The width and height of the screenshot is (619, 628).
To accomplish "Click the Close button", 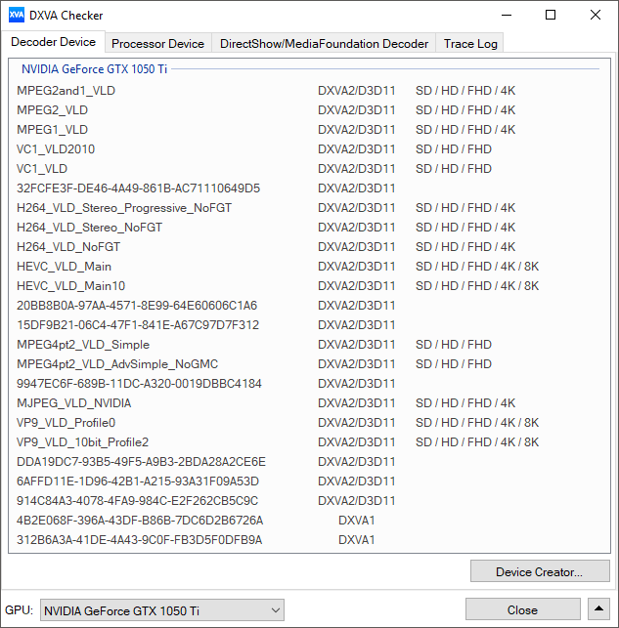I will (x=522, y=609).
